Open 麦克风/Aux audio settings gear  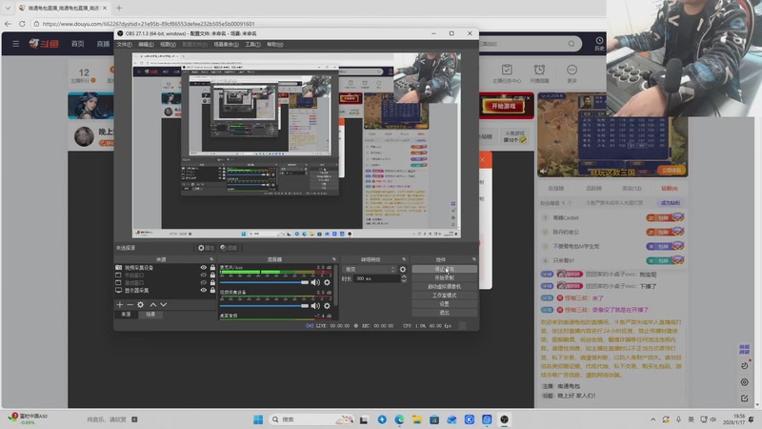(327, 282)
